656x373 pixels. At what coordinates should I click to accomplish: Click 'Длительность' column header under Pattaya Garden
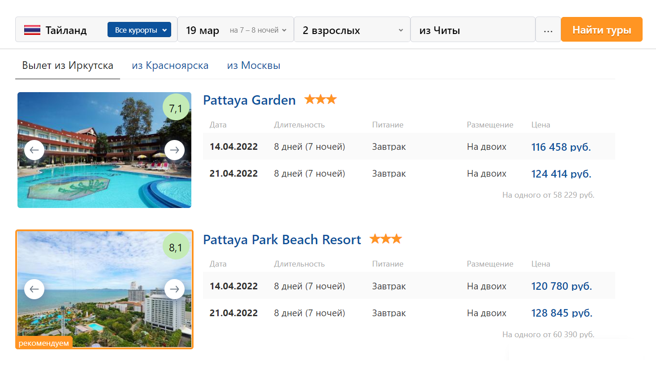(299, 125)
